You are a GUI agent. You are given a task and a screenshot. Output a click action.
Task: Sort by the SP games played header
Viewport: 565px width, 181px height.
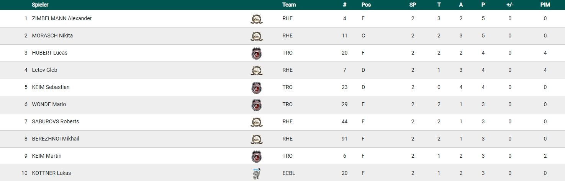(413, 5)
